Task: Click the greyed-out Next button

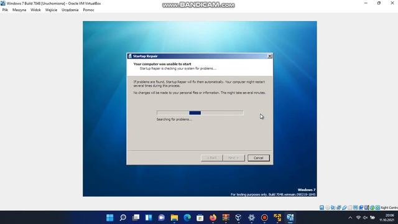Action: click(x=234, y=157)
